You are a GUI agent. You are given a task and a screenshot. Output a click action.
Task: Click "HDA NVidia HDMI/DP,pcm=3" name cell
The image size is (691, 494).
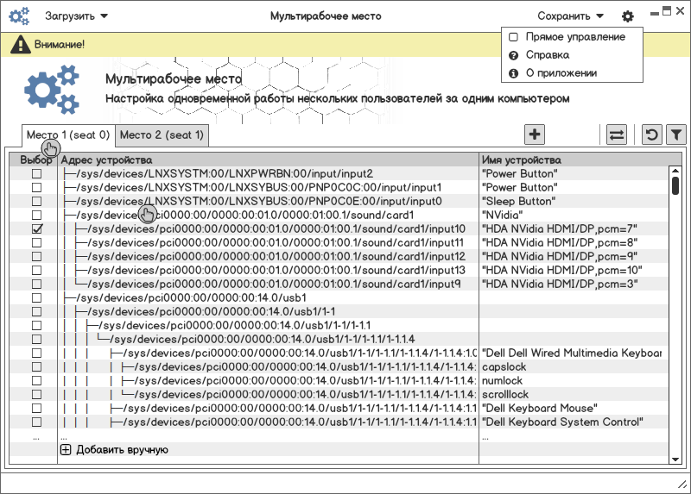coord(560,284)
